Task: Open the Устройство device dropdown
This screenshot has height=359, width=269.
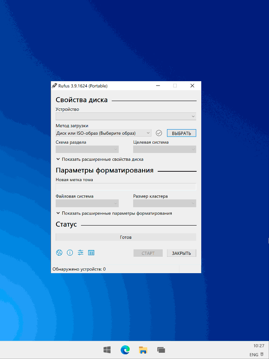Action: (x=126, y=116)
